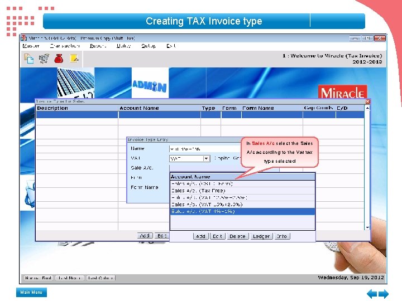Image resolution: width=402 pixels, height=301 pixels.
Task: Go to next slide with right arrow
Action: [x=384, y=294]
